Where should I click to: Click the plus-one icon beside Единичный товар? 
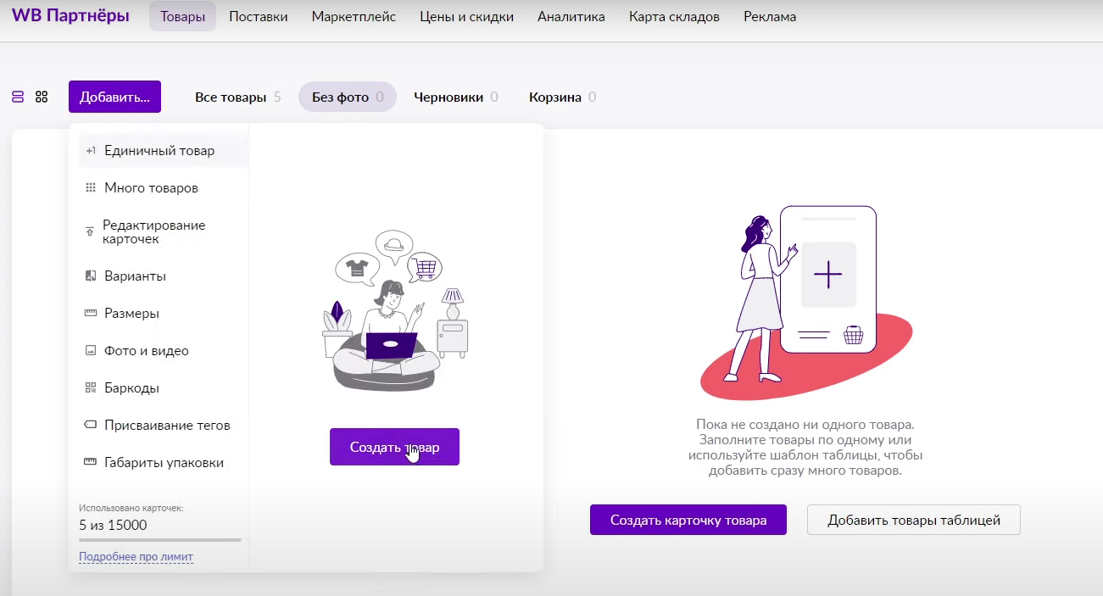pos(91,151)
